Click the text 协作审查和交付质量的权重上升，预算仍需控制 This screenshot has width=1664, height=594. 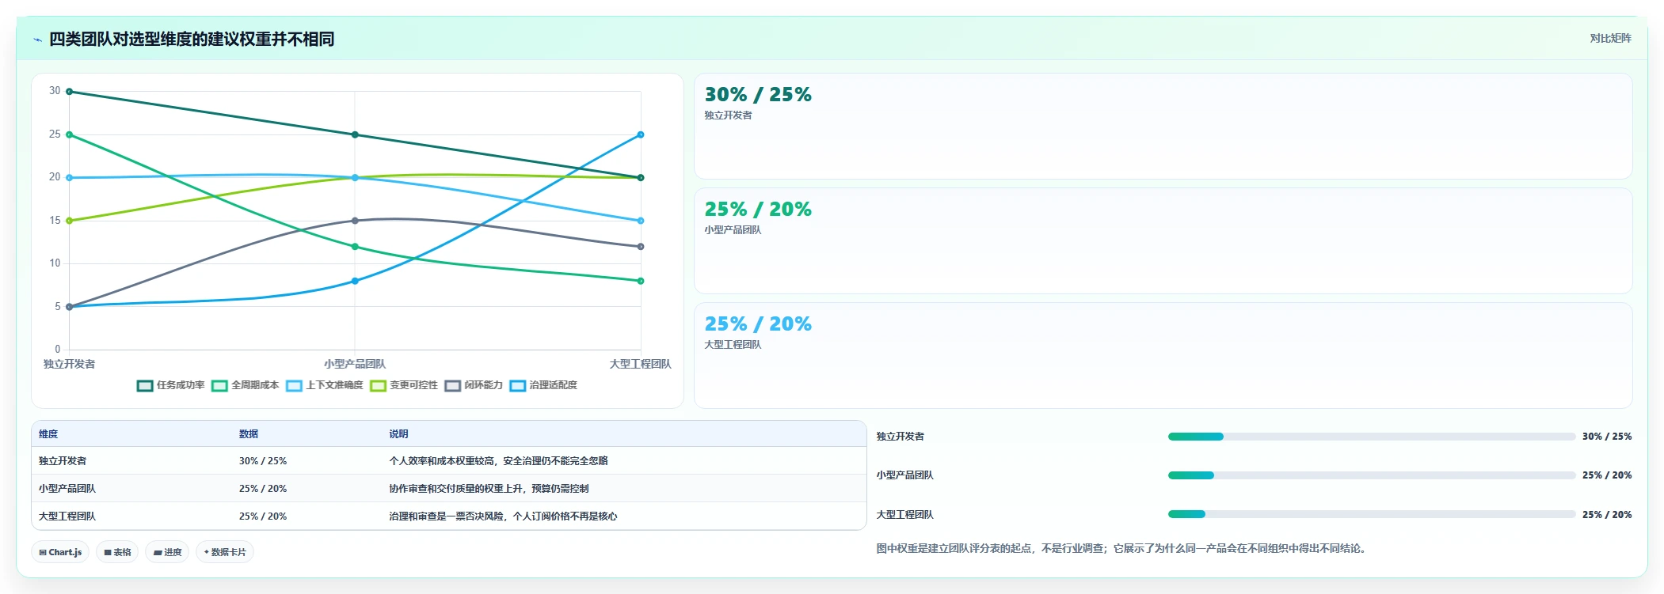coord(489,489)
